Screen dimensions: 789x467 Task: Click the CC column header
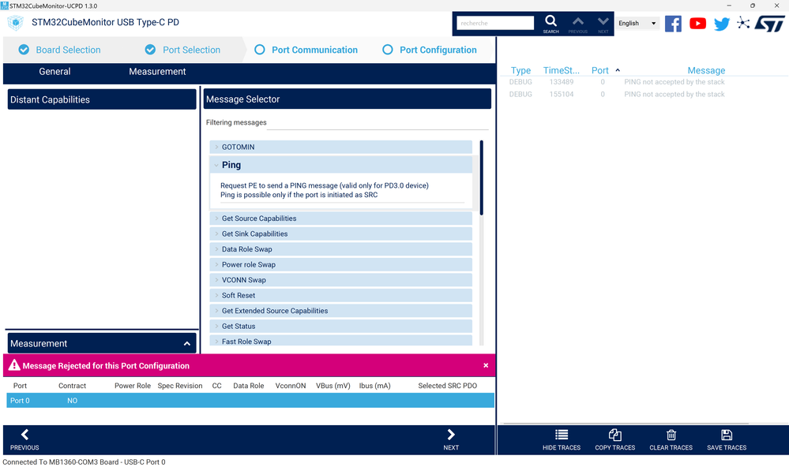click(216, 386)
